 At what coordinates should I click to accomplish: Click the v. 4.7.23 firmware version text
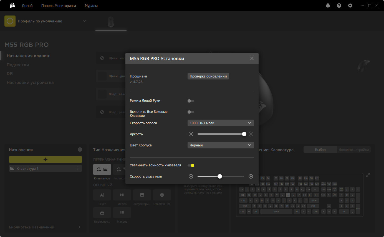coord(136,82)
